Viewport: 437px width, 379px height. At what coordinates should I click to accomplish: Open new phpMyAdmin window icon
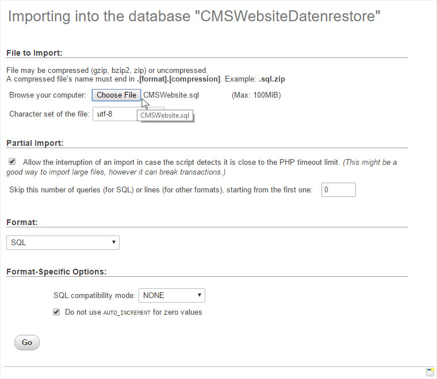click(x=430, y=372)
